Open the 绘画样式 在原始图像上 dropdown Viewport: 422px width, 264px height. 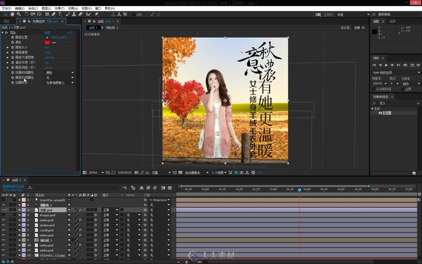[60, 83]
